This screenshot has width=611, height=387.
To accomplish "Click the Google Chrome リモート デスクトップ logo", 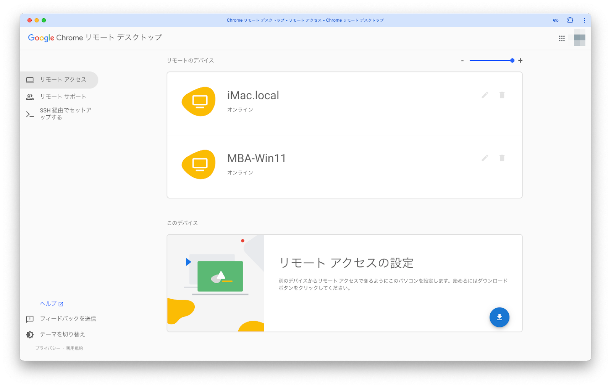I will click(95, 37).
